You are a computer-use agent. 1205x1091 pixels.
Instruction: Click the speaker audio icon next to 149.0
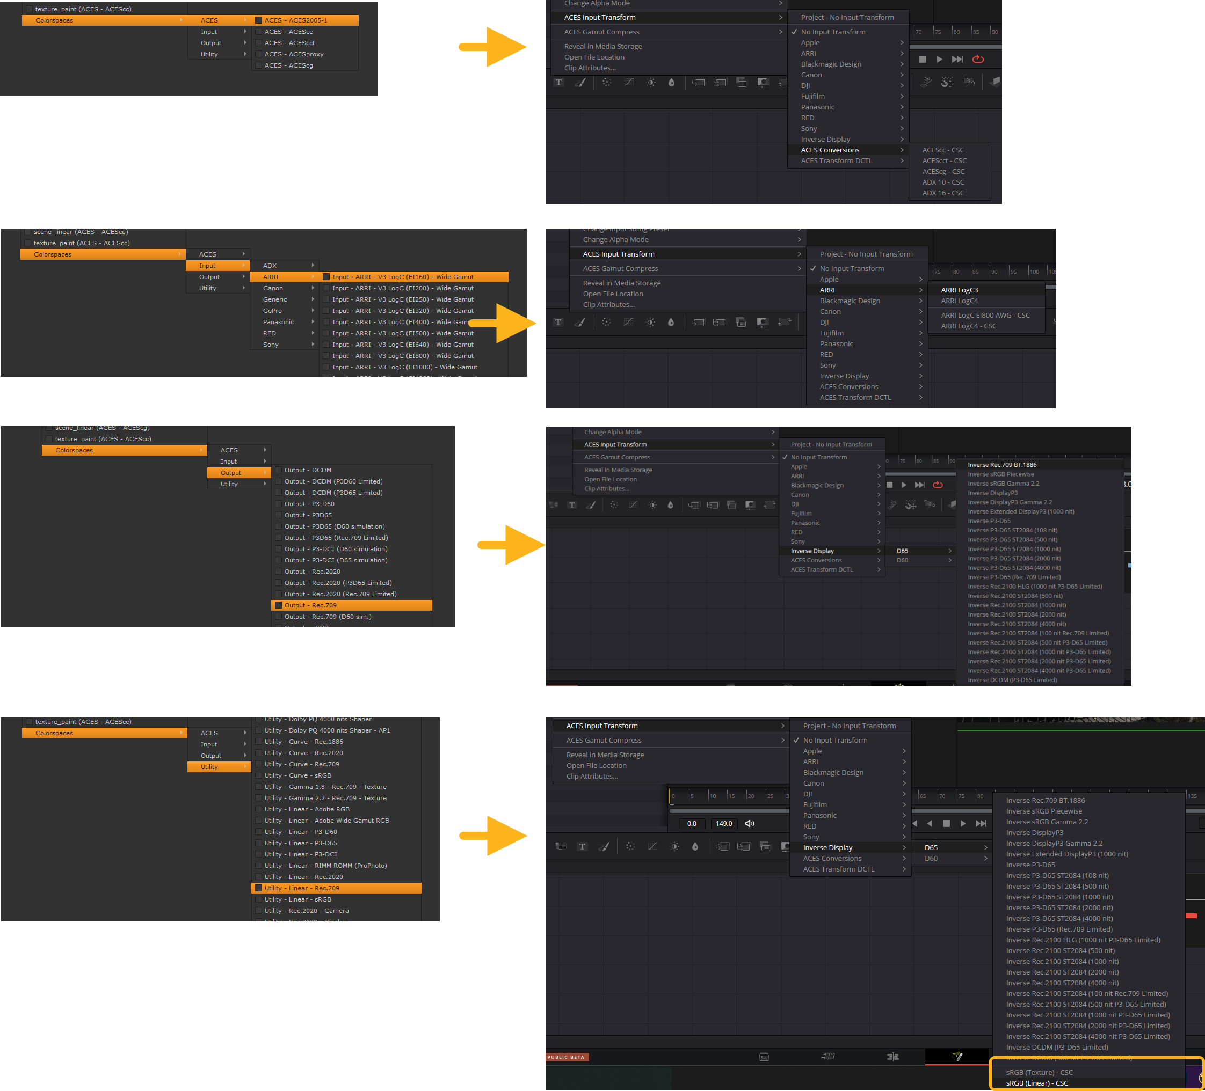coord(750,823)
